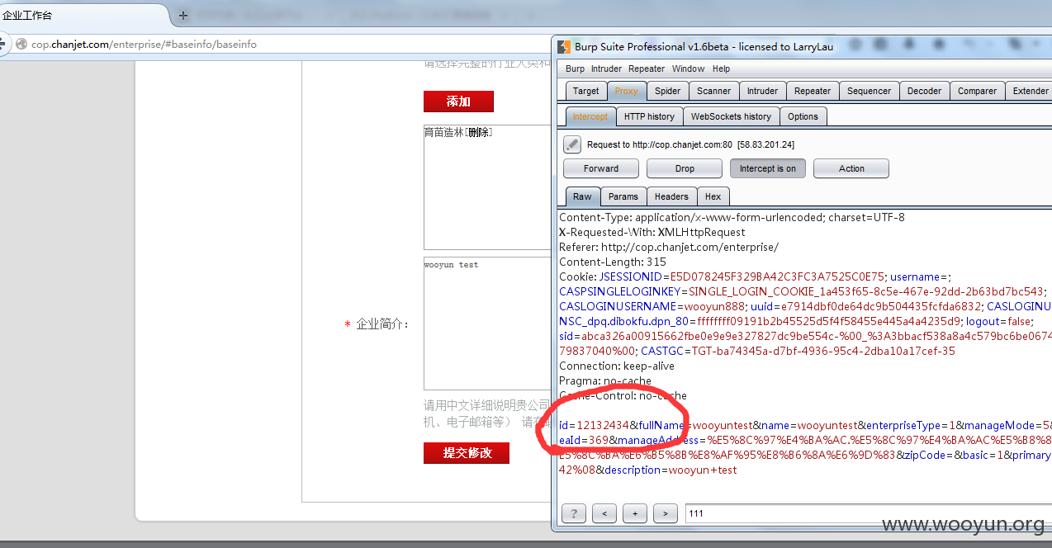The height and width of the screenshot is (548, 1052).
Task: Click the 育苗造林 industry list box
Action: (x=487, y=187)
